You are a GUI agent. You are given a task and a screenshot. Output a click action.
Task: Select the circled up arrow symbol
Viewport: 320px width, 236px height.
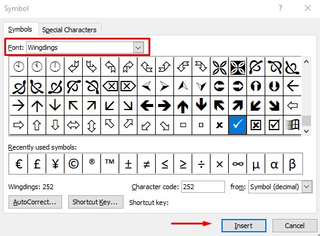coord(256,86)
